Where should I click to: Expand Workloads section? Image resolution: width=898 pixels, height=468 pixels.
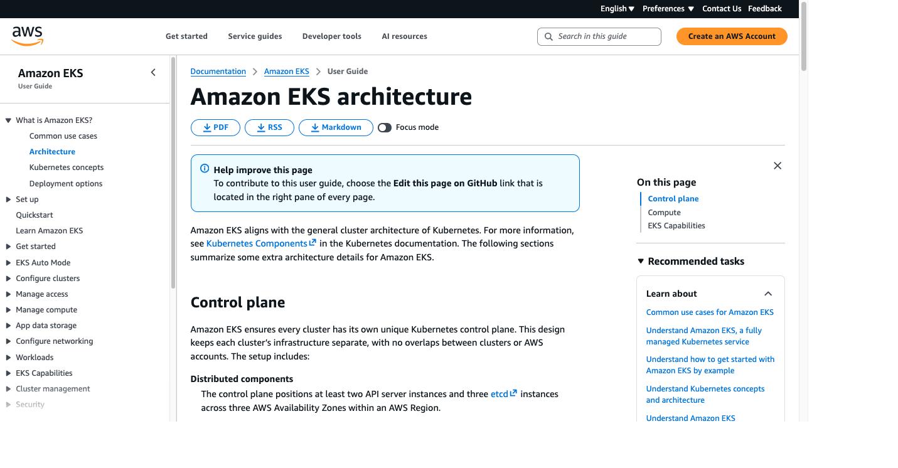pos(8,358)
